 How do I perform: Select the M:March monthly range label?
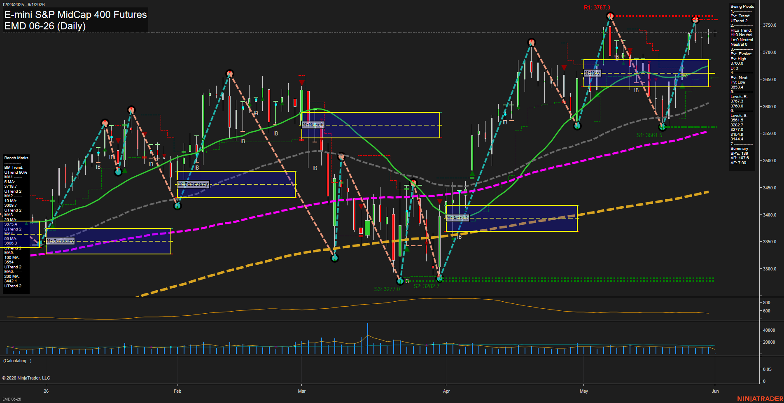point(313,125)
